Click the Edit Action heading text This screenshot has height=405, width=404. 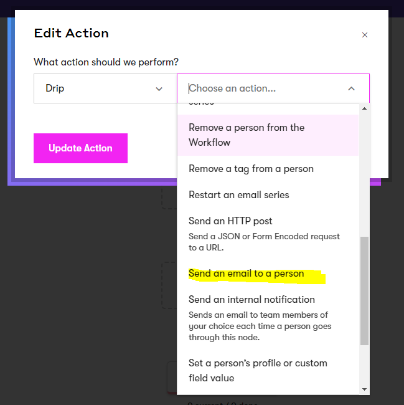pyautogui.click(x=72, y=33)
